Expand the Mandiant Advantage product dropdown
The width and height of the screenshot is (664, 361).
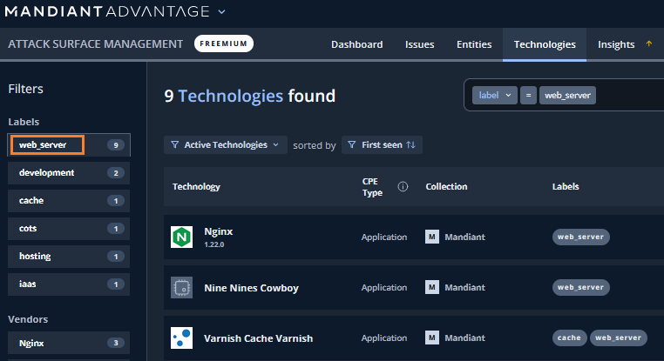[x=221, y=12]
